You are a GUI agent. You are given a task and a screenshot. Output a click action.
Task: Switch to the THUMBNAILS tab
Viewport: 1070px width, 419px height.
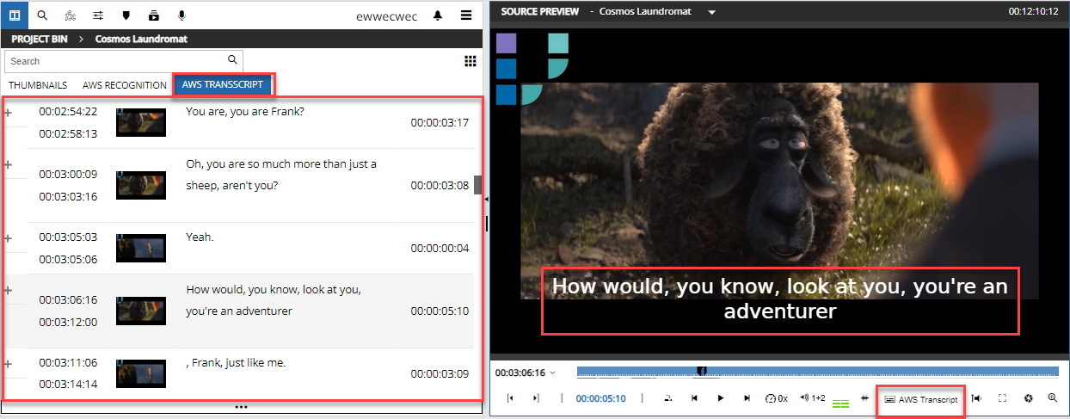(x=38, y=85)
